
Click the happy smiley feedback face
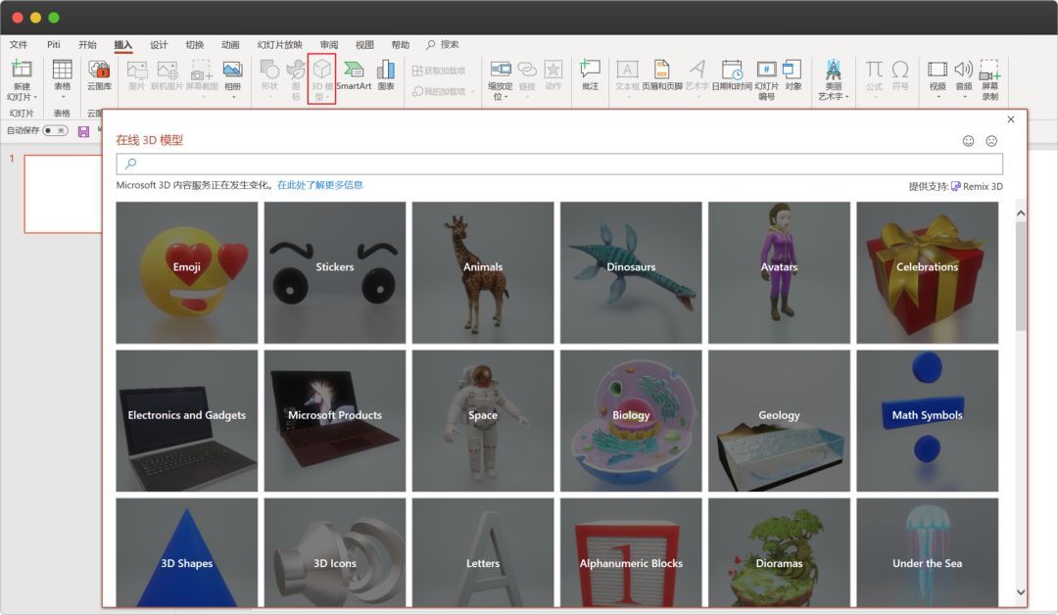pos(969,141)
